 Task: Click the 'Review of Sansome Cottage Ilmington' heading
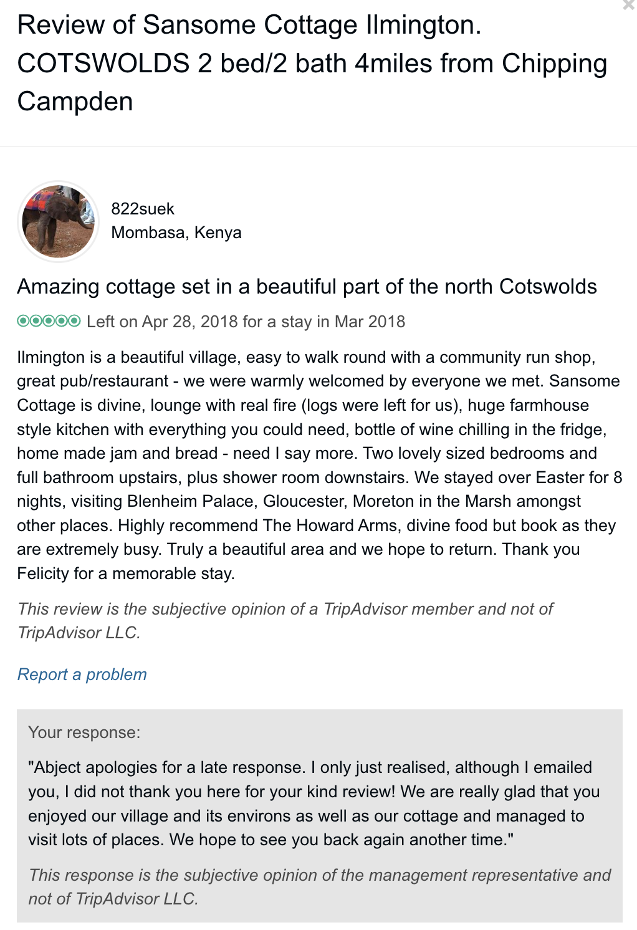[x=249, y=26]
